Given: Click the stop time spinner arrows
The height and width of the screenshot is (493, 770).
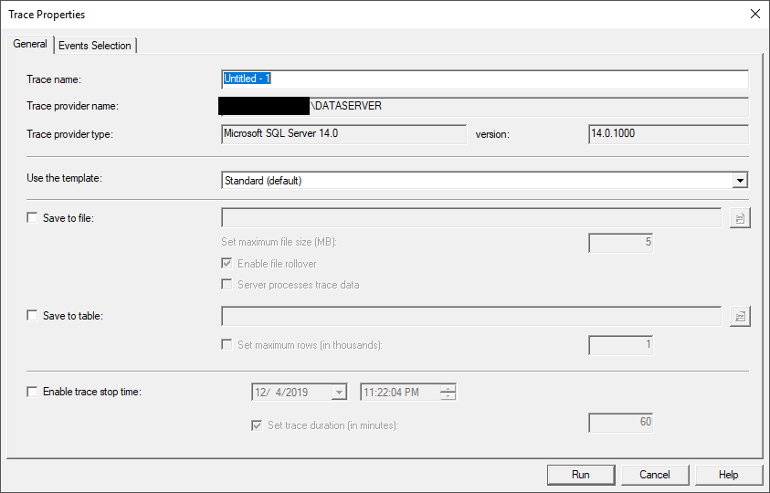Looking at the screenshot, I should (x=448, y=393).
